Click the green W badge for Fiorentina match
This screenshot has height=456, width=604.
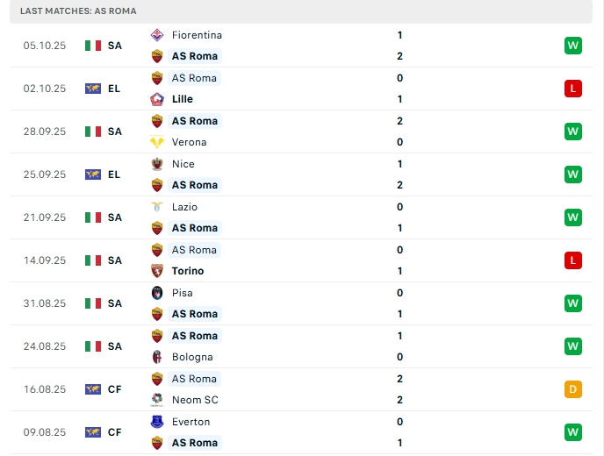[x=573, y=46]
